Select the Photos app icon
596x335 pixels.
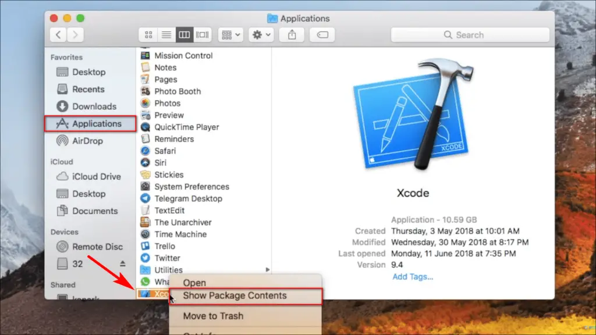145,103
